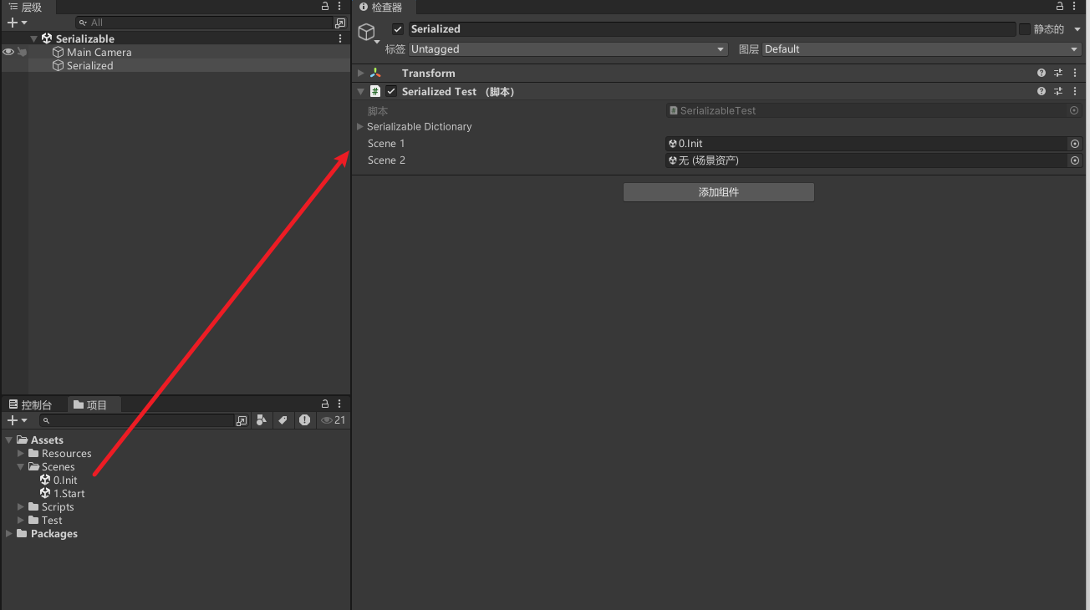Open the Hierarchy panel three-dot menu
The height and width of the screenshot is (610, 1090).
(339, 7)
